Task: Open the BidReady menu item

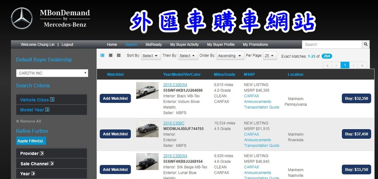Action: pyautogui.click(x=154, y=44)
